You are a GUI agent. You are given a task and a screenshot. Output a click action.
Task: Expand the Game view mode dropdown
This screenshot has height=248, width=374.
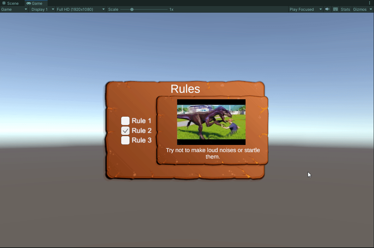(x=14, y=9)
